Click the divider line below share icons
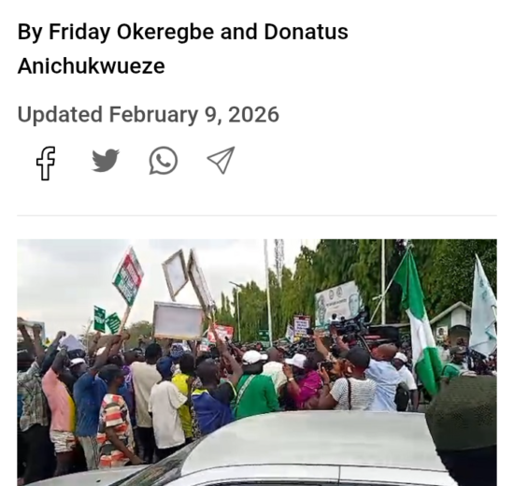The height and width of the screenshot is (486, 514). coord(257,216)
